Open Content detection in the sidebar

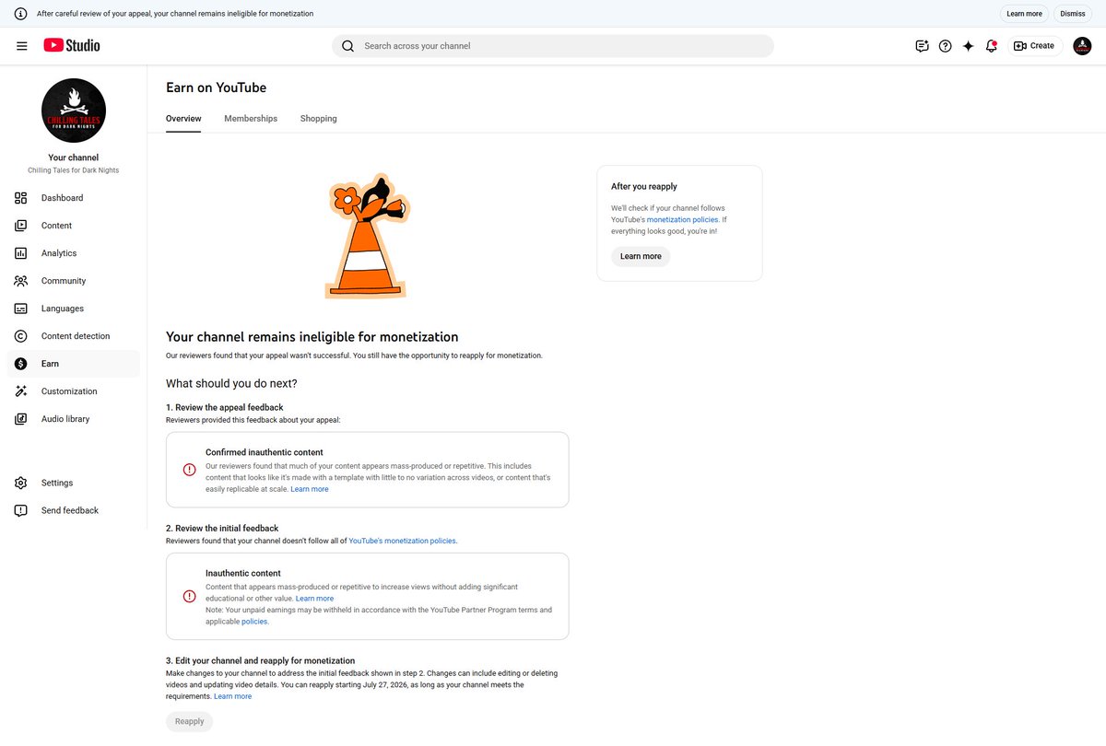(x=74, y=336)
